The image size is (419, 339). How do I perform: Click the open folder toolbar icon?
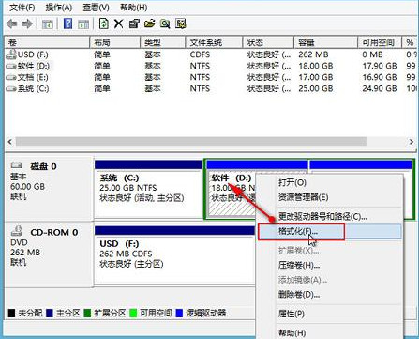(149, 23)
